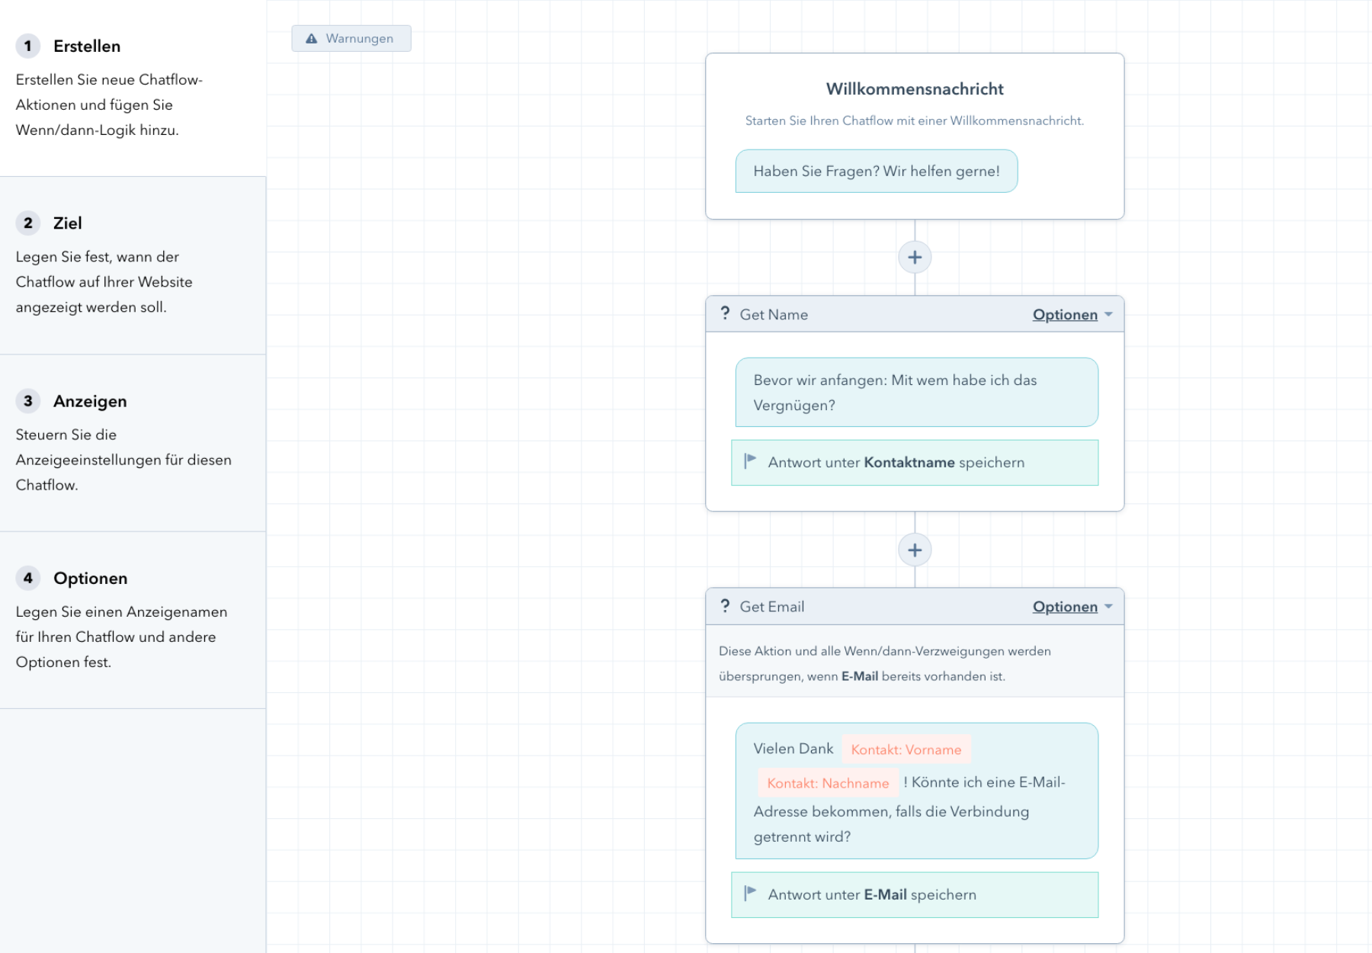Select the Willkommensnachricht card title

coord(915,89)
